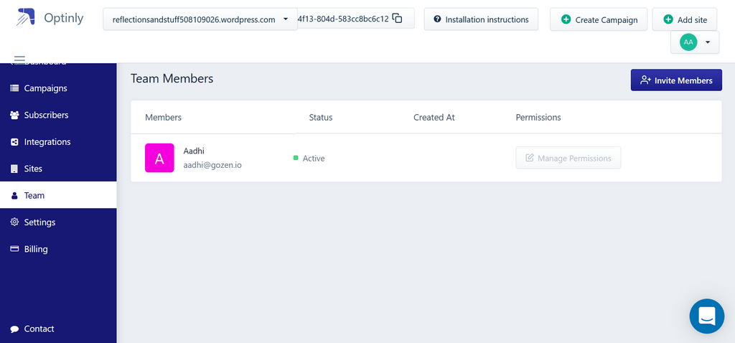This screenshot has height=343, width=735.
Task: Click Aadhi's pink avatar thumbnail
Action: coord(159,158)
